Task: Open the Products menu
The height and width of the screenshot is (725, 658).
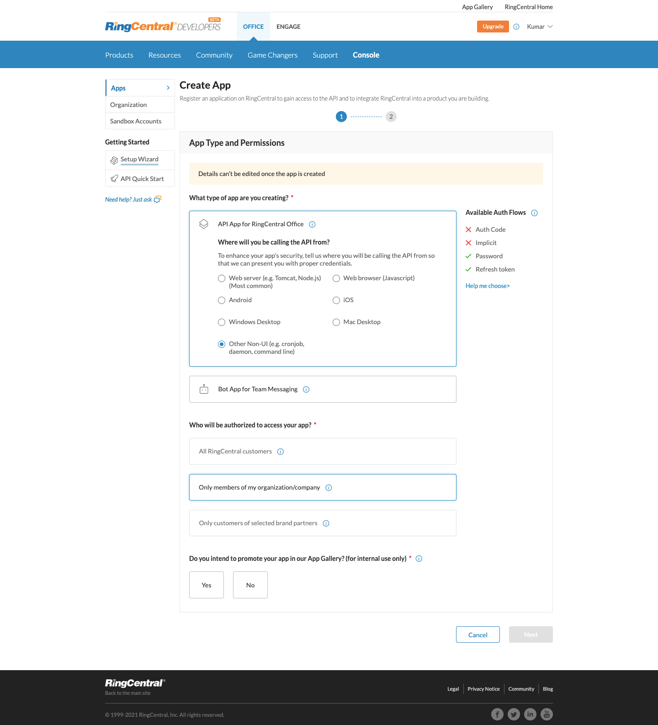Action: click(x=119, y=55)
